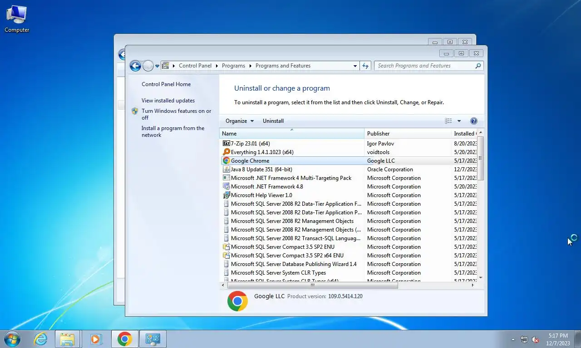Viewport: 581px width, 348px height.
Task: Click the change view list icon
Action: pos(448,121)
